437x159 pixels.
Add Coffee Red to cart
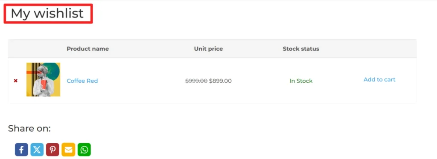coord(379,80)
